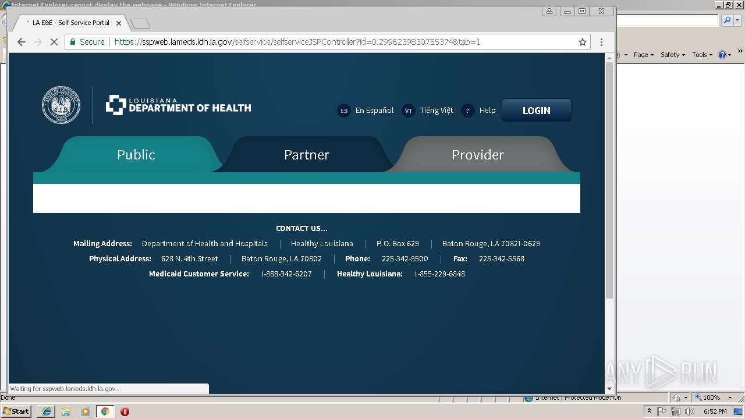Screen dimensions: 745x419
Task: Open the media player taskbar icon
Action: (x=86, y=411)
